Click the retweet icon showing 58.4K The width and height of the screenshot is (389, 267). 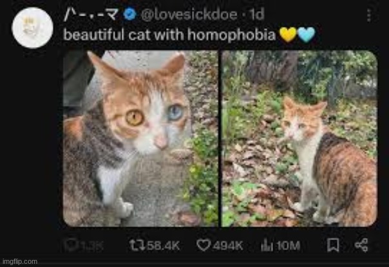(x=137, y=245)
